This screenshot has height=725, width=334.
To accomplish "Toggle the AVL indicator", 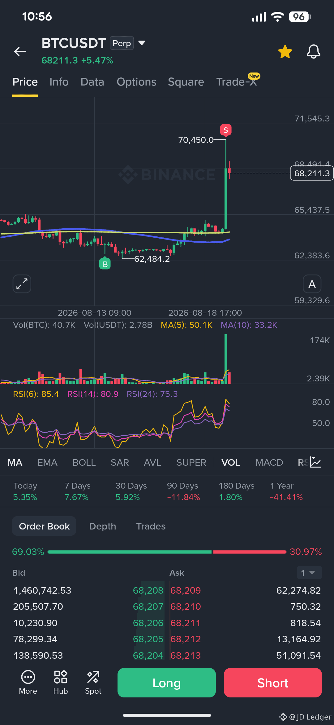I will (x=152, y=463).
